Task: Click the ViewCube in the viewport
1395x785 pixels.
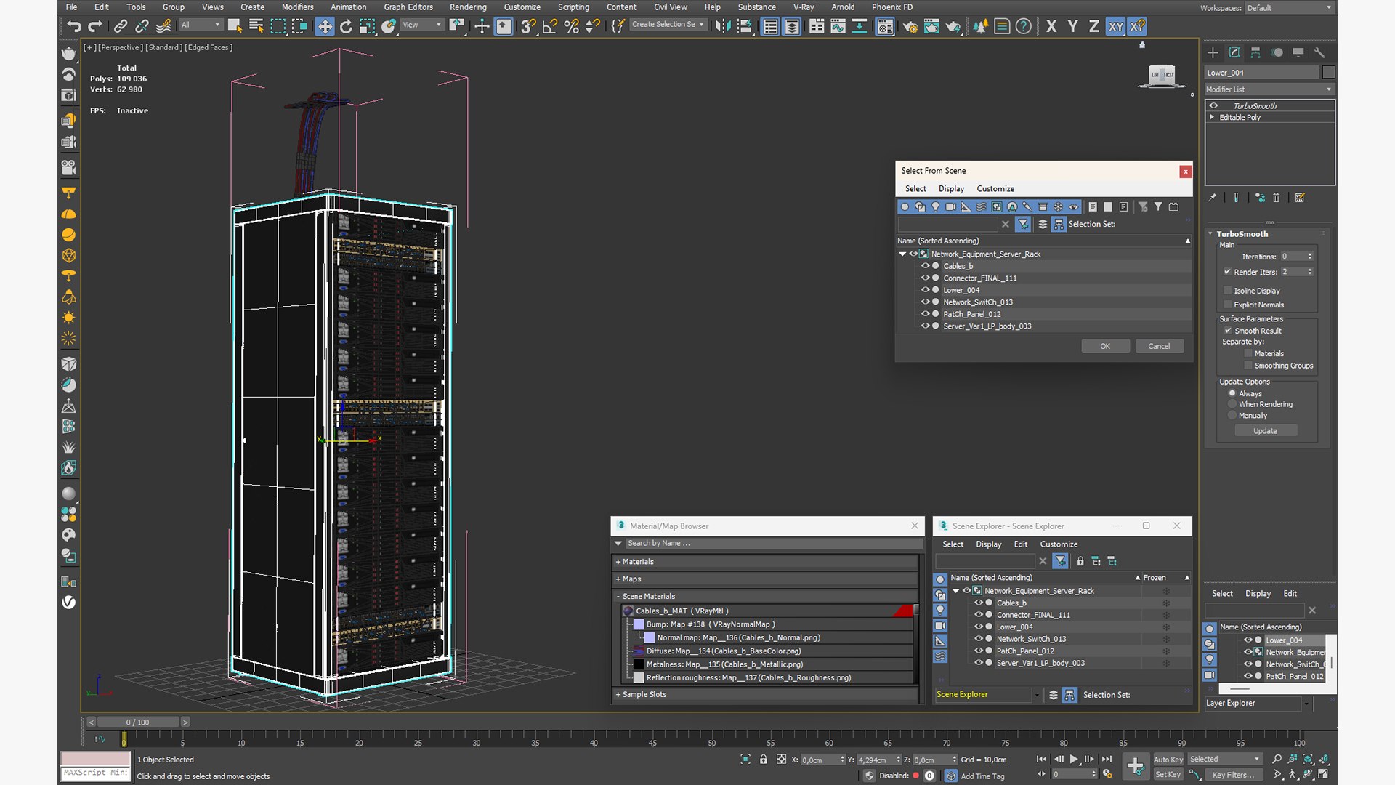Action: 1162,76
